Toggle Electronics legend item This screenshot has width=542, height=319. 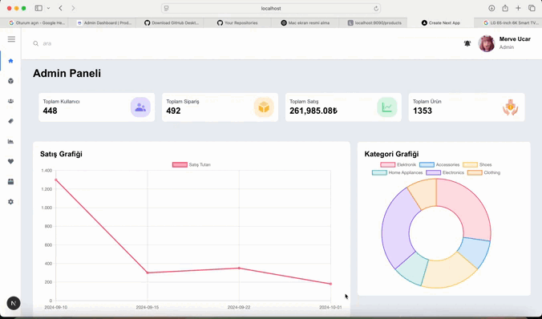point(445,172)
